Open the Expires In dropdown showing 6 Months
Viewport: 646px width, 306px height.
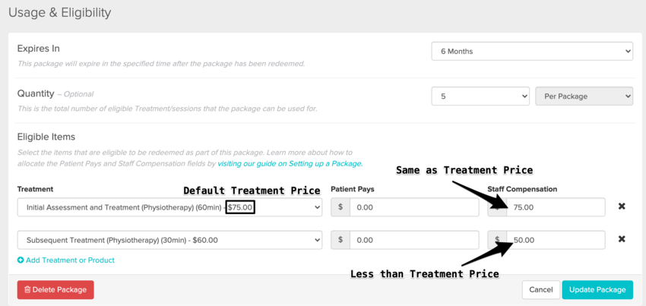point(531,52)
